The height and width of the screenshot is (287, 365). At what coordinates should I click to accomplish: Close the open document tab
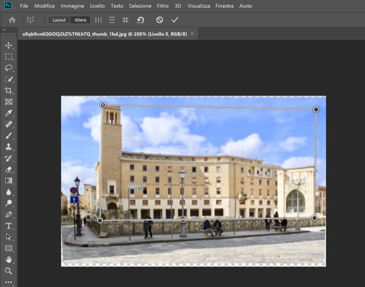[192, 33]
